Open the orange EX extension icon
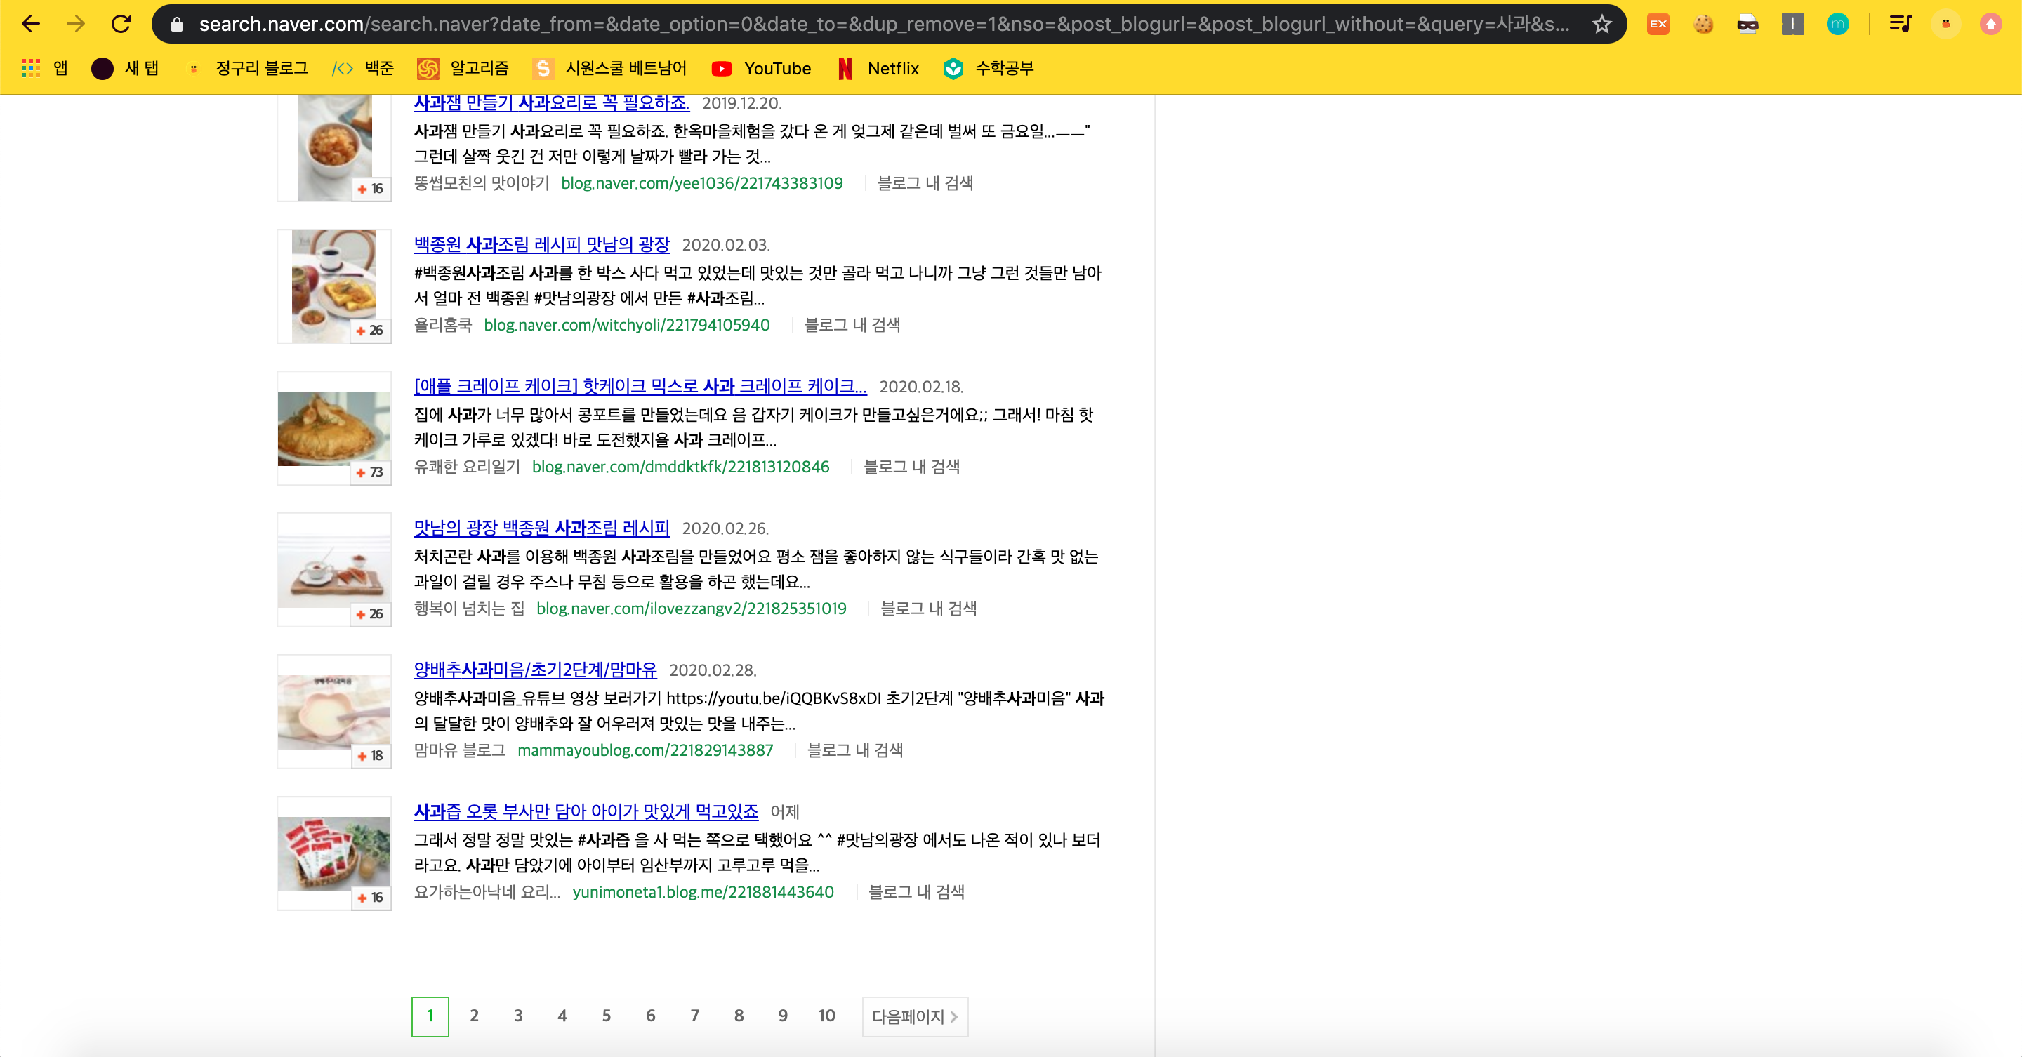Viewport: 2022px width, 1057px height. pos(1658,25)
